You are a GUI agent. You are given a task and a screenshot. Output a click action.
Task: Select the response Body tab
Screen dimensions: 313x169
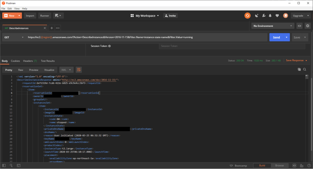(5, 61)
